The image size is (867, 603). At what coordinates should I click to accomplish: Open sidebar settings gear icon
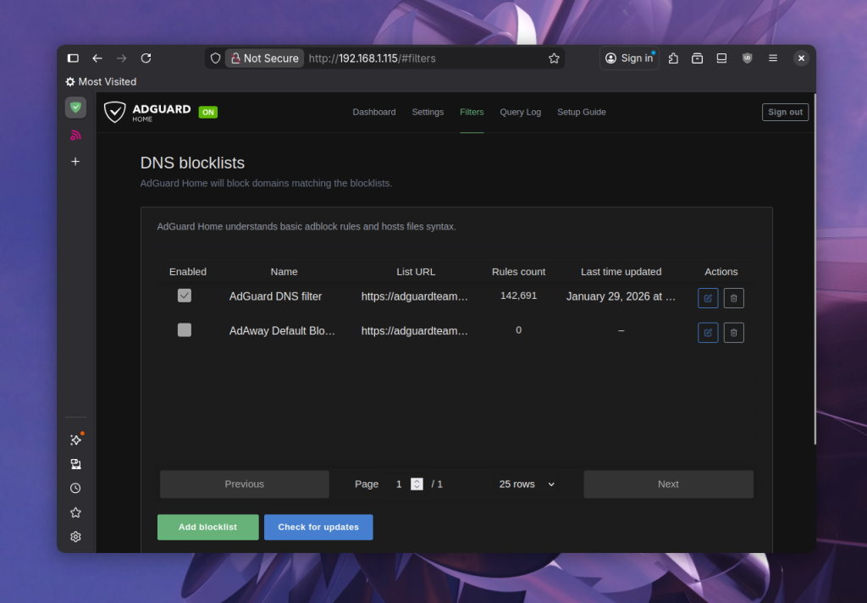coord(75,537)
